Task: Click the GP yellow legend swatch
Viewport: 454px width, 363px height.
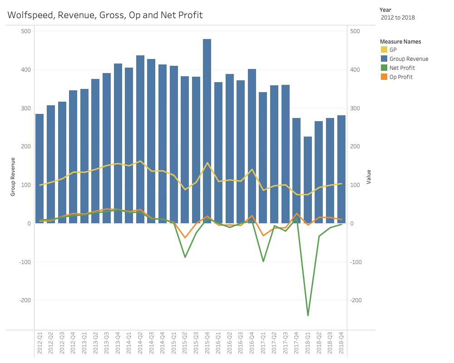Action: pos(384,50)
